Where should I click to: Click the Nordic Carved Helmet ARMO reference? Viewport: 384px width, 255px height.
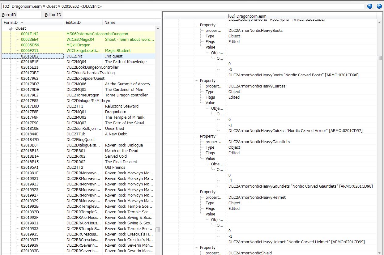(x=297, y=242)
